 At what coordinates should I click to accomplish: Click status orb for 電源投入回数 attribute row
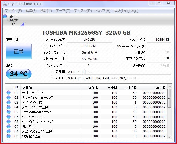pyautogui.click(x=9, y=136)
